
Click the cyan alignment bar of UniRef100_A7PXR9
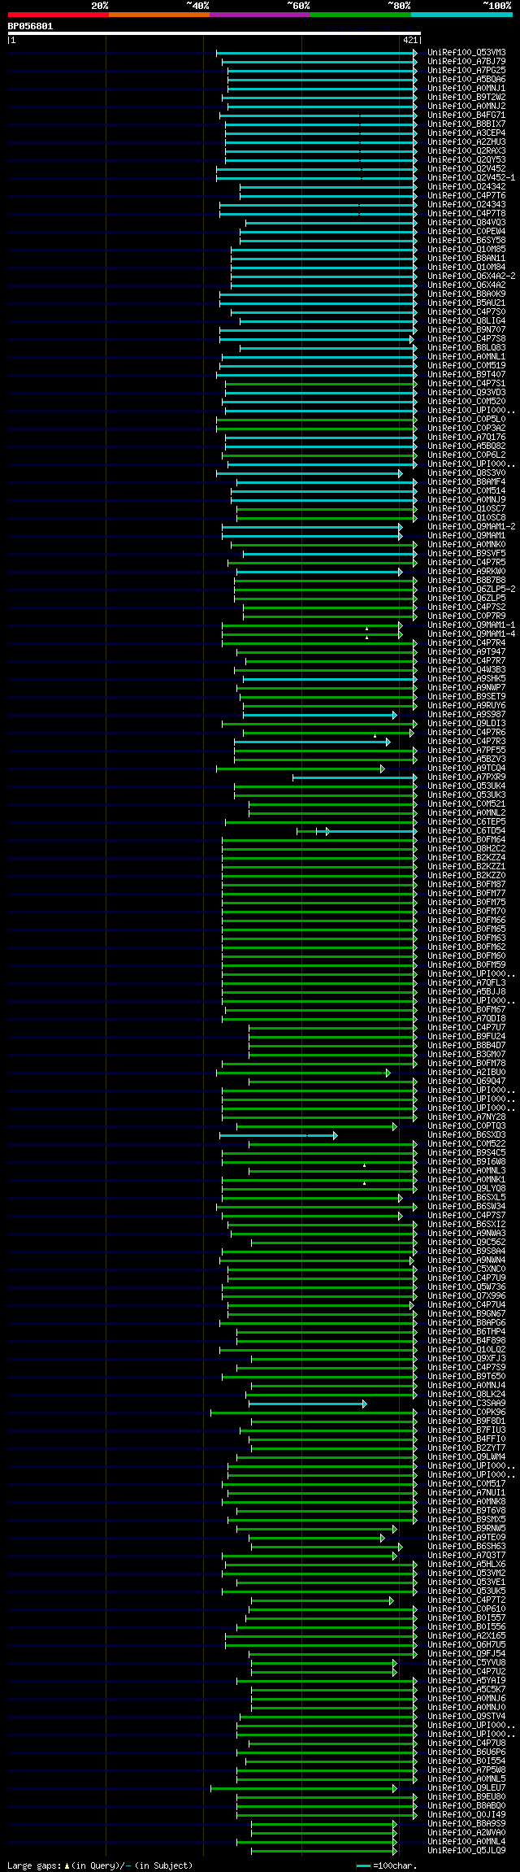pyautogui.click(x=354, y=777)
